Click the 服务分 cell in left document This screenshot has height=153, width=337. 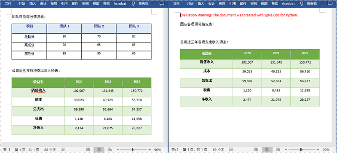tap(29, 55)
